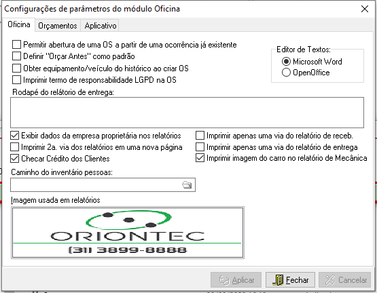Viewport: 377px width, 293px height.
Task: Click the Oriontec report logo image
Action: (128, 233)
